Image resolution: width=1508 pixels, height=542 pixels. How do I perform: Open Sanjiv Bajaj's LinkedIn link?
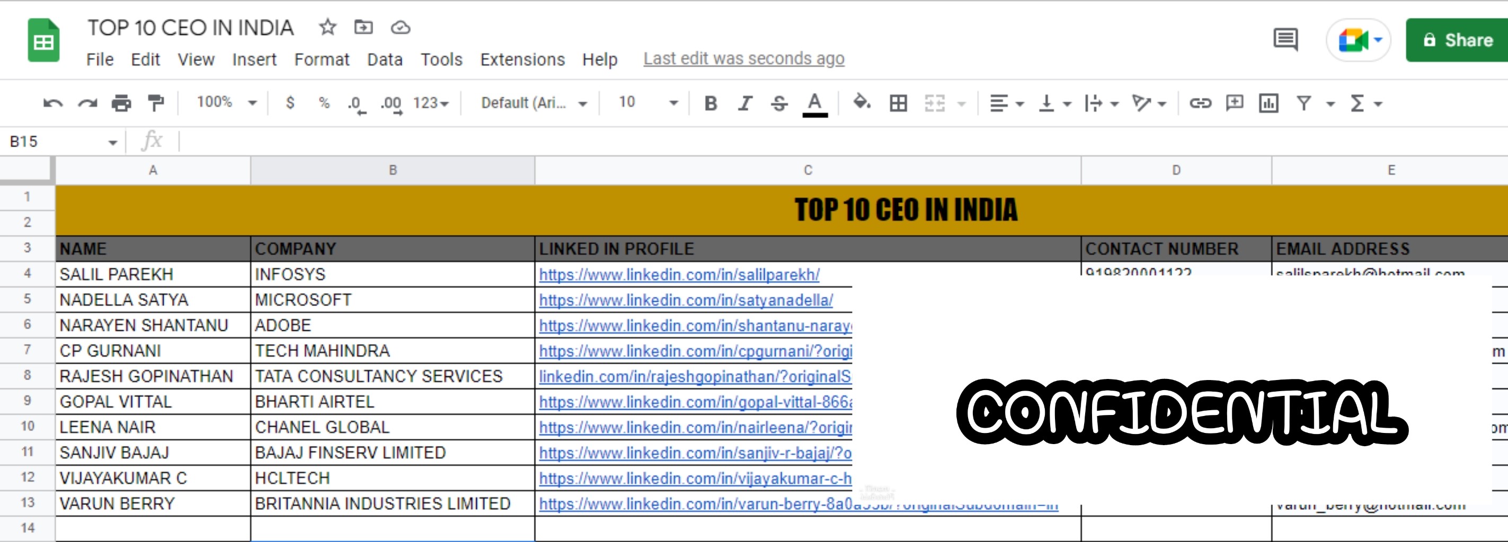pos(695,453)
